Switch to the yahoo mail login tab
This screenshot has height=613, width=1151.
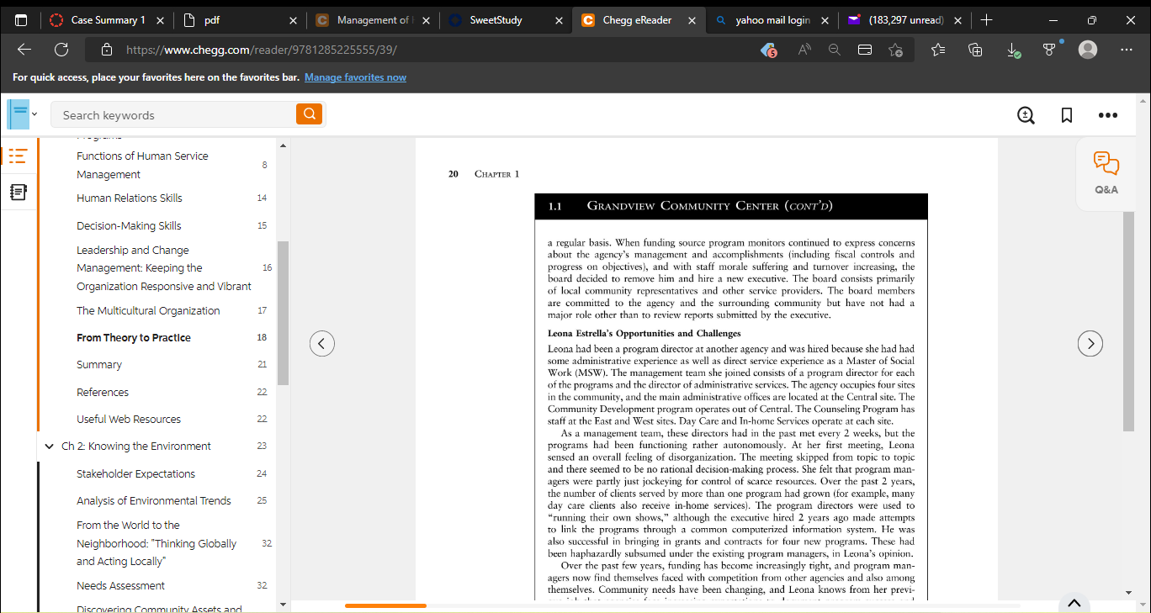click(772, 19)
